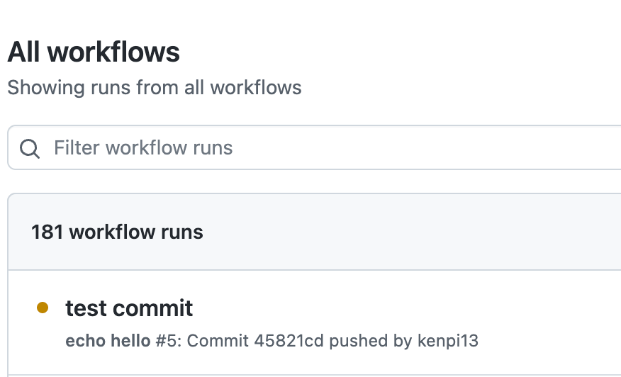Click the 181 number in the runs header
Image resolution: width=621 pixels, height=377 pixels.
(47, 232)
